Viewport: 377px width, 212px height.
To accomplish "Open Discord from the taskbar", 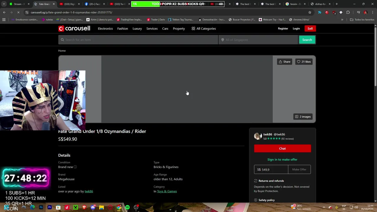I will point(93,207).
